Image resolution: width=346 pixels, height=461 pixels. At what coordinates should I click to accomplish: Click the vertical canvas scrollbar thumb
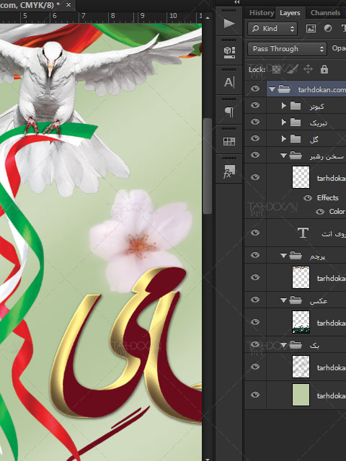(x=208, y=166)
